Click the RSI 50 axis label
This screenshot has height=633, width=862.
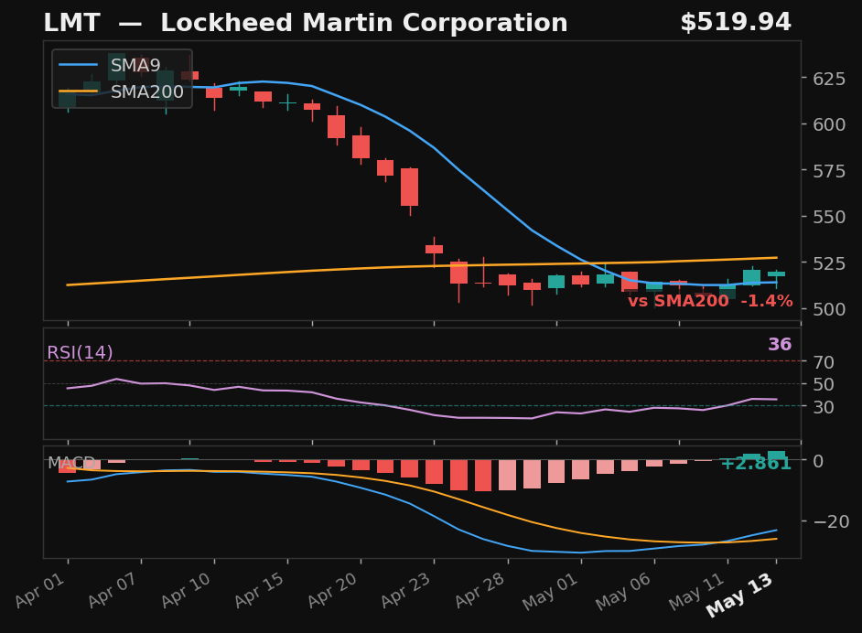coord(824,384)
